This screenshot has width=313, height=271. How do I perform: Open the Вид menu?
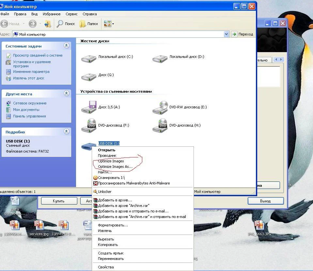tap(34, 14)
